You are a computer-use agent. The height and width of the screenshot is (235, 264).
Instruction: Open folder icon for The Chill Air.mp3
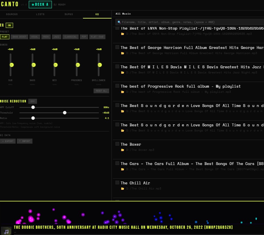[x=123, y=188]
